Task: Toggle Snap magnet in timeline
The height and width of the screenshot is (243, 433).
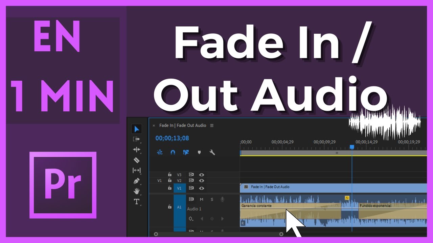Action: pos(173,153)
